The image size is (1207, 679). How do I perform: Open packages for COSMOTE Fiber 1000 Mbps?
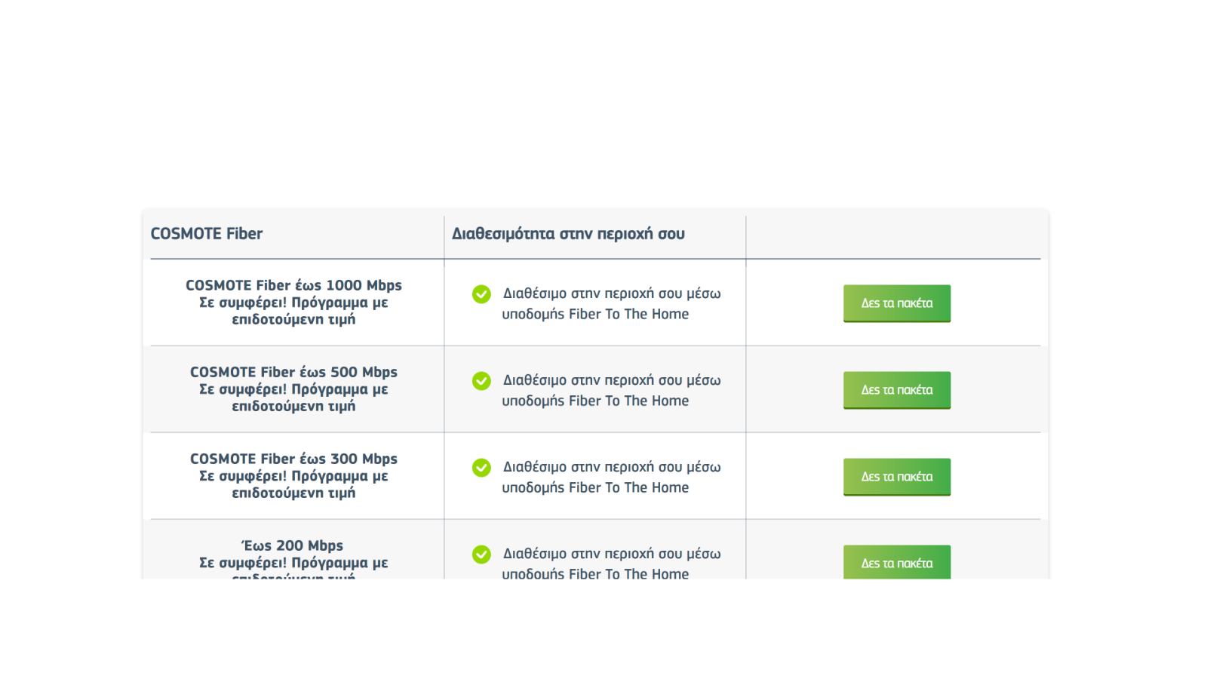click(x=897, y=303)
